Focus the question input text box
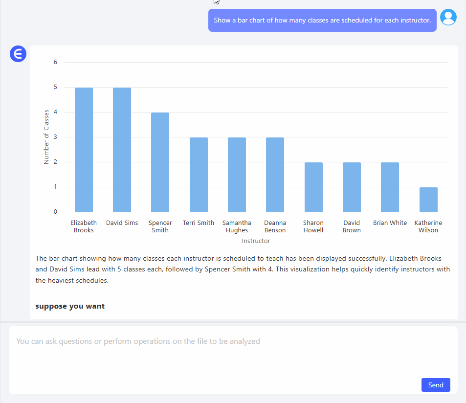The width and height of the screenshot is (466, 403). pyautogui.click(x=233, y=352)
